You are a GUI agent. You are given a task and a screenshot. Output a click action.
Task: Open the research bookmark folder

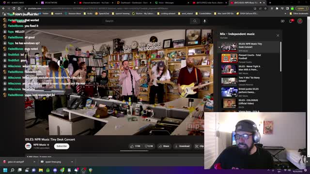point(57,14)
